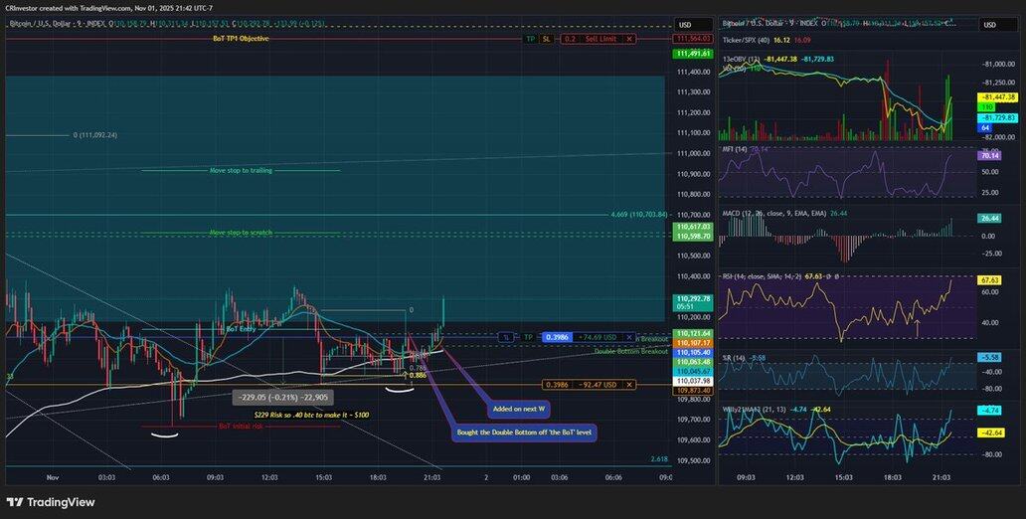Select the 0.2 quantity on Sell Limit order
1026x519 pixels.
(x=570, y=39)
